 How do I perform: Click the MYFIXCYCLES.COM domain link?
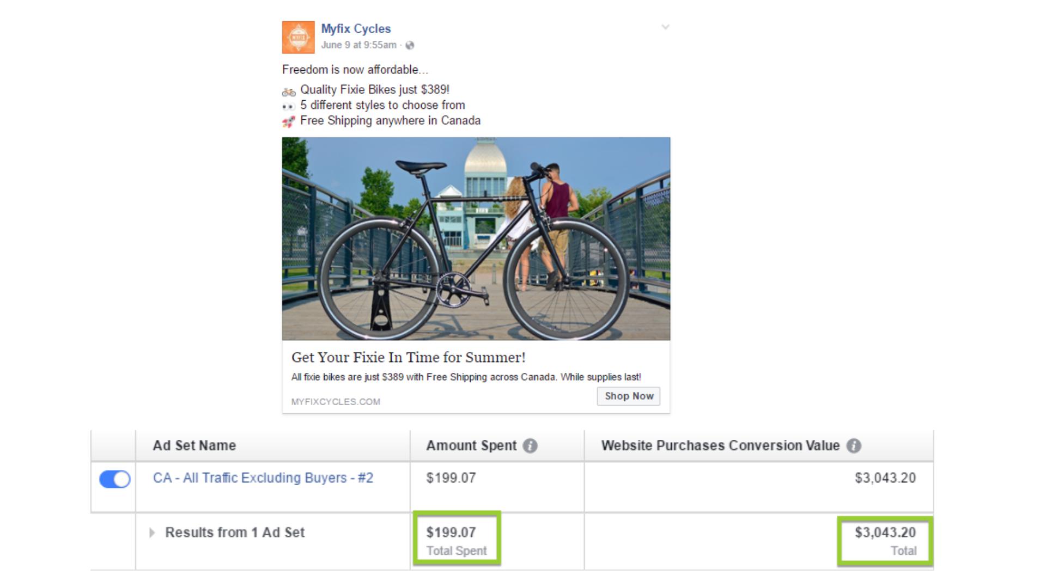(x=336, y=402)
